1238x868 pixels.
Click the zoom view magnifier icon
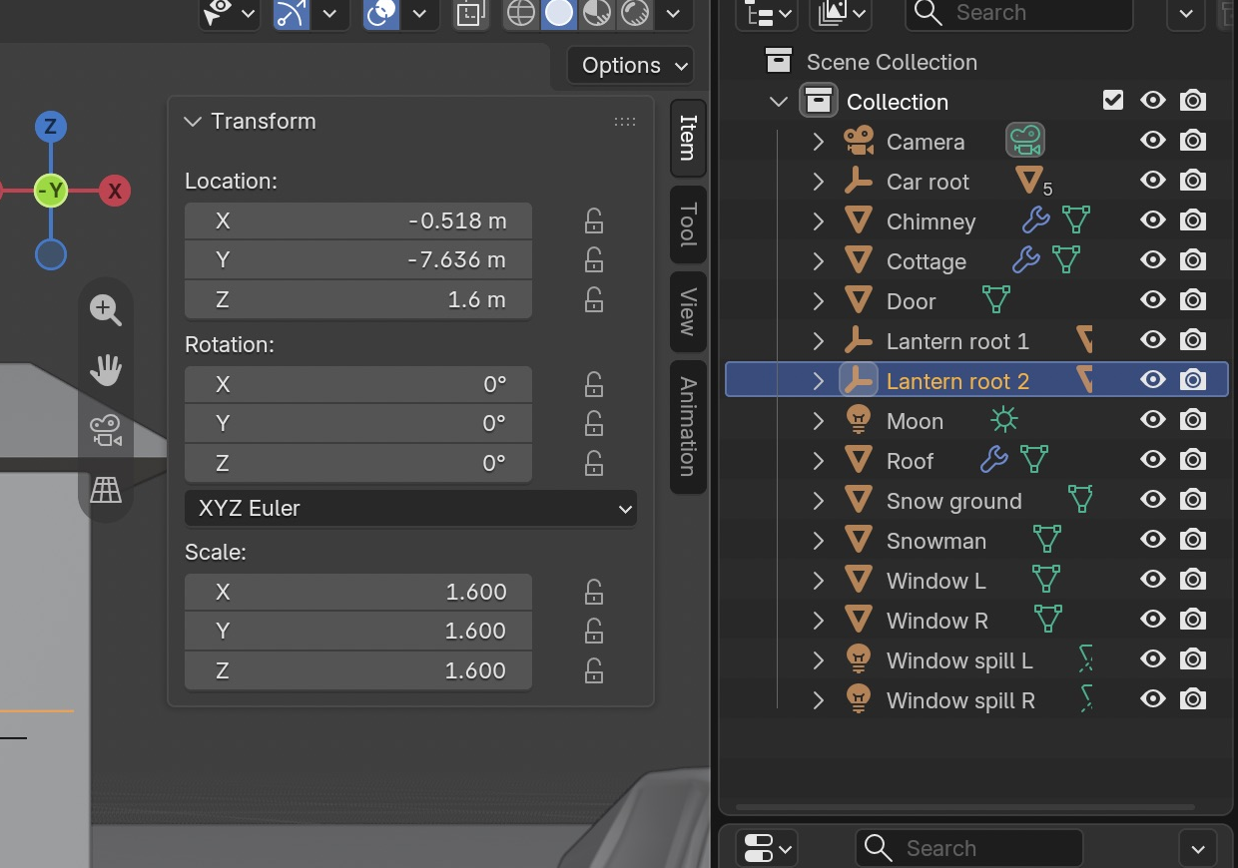click(x=105, y=310)
